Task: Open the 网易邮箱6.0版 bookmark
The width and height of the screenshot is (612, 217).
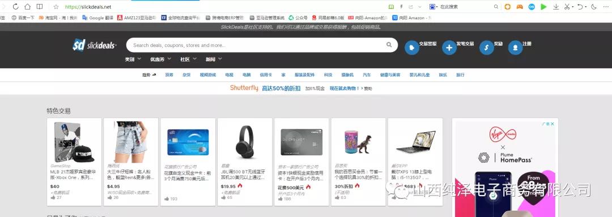Action: pyautogui.click(x=328, y=18)
